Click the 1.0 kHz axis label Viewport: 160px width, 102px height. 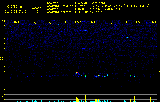[2, 46]
